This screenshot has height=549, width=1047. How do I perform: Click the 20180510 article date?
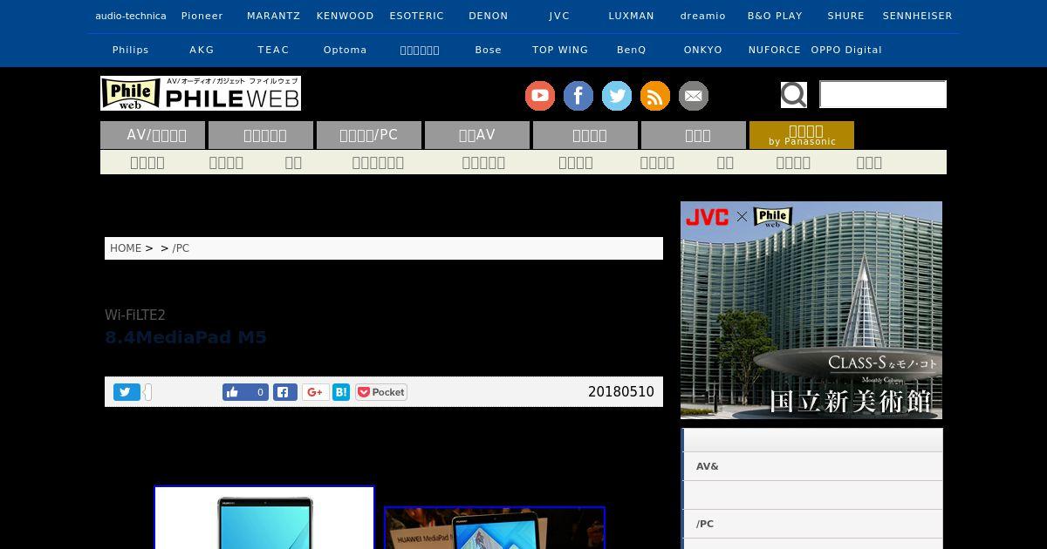pyautogui.click(x=621, y=392)
